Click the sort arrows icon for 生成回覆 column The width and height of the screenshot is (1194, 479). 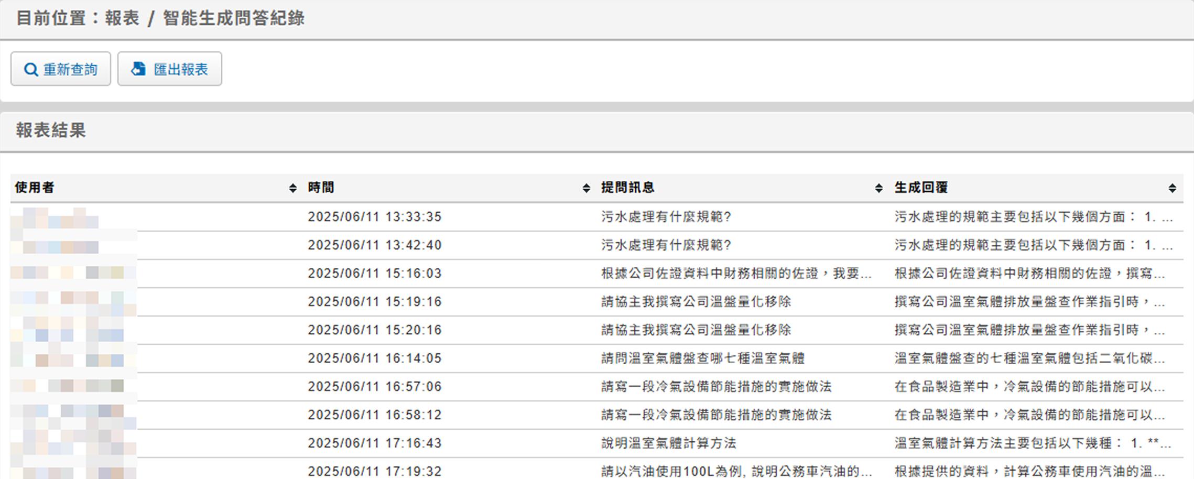1172,188
